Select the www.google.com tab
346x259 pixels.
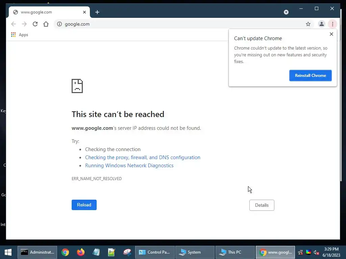(x=49, y=12)
